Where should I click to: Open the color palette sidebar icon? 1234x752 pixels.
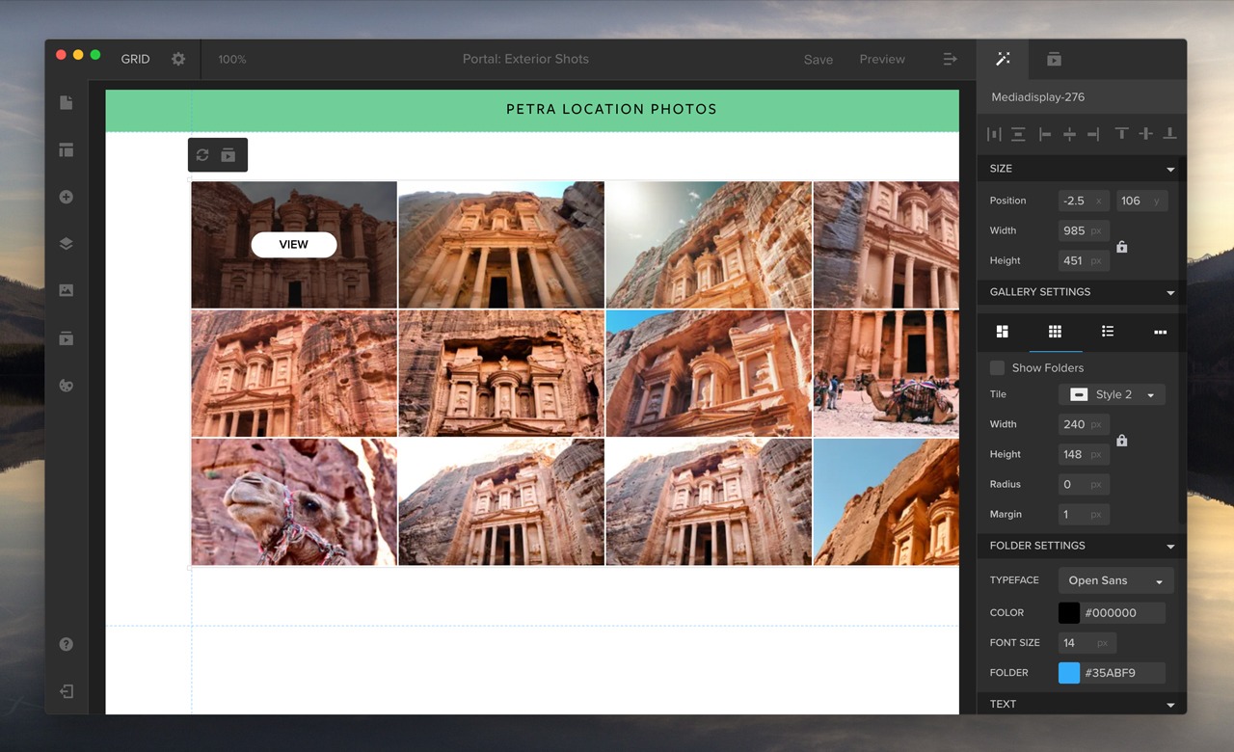[x=66, y=385]
